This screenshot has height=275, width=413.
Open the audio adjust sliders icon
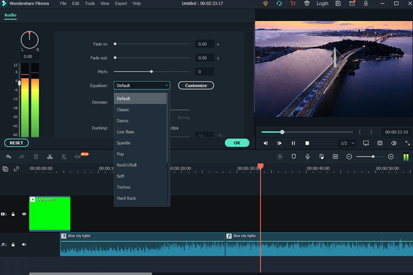coord(64,157)
